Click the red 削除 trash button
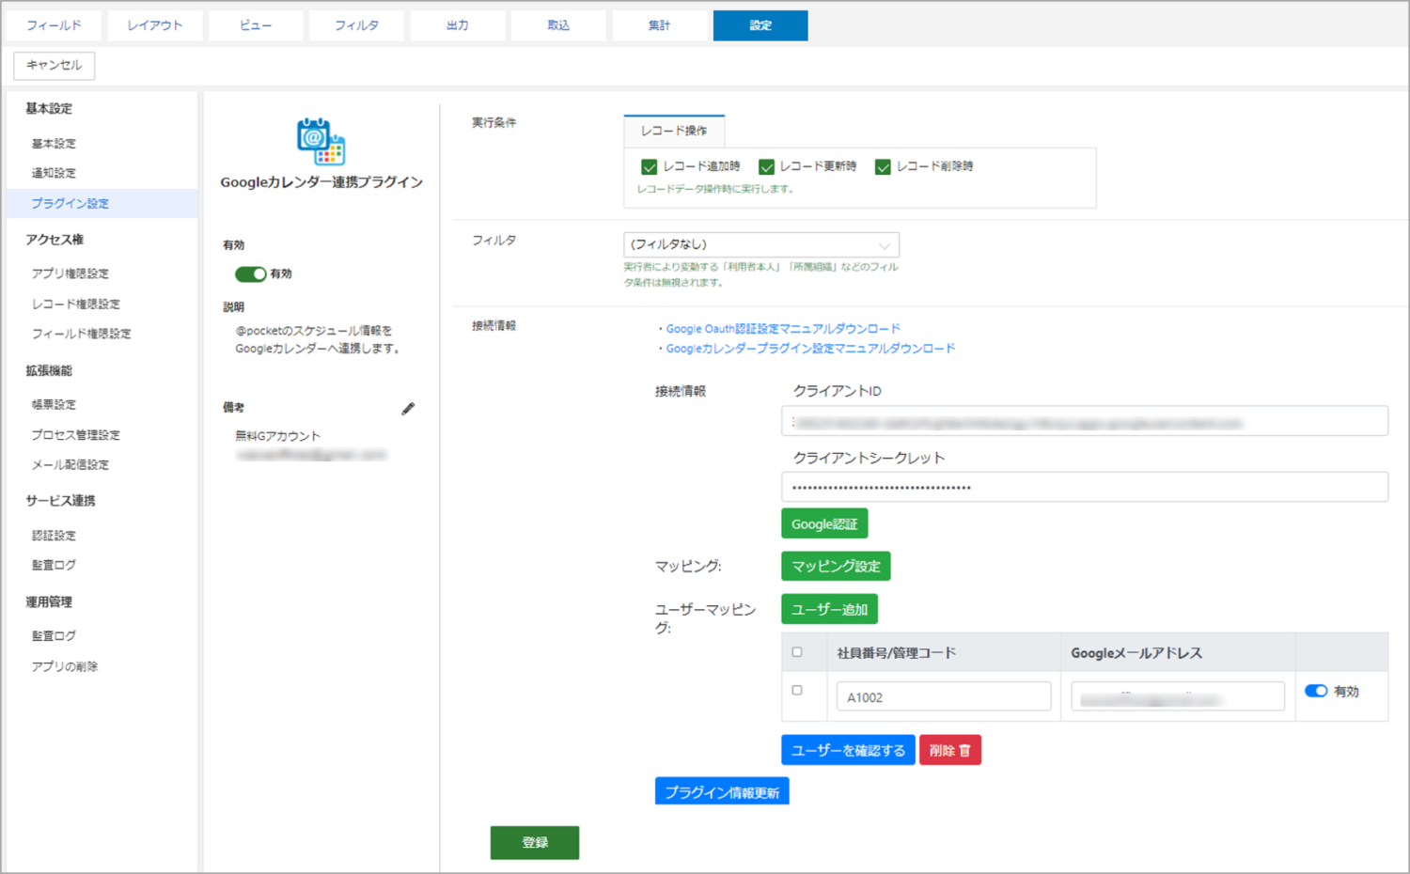 coord(950,750)
